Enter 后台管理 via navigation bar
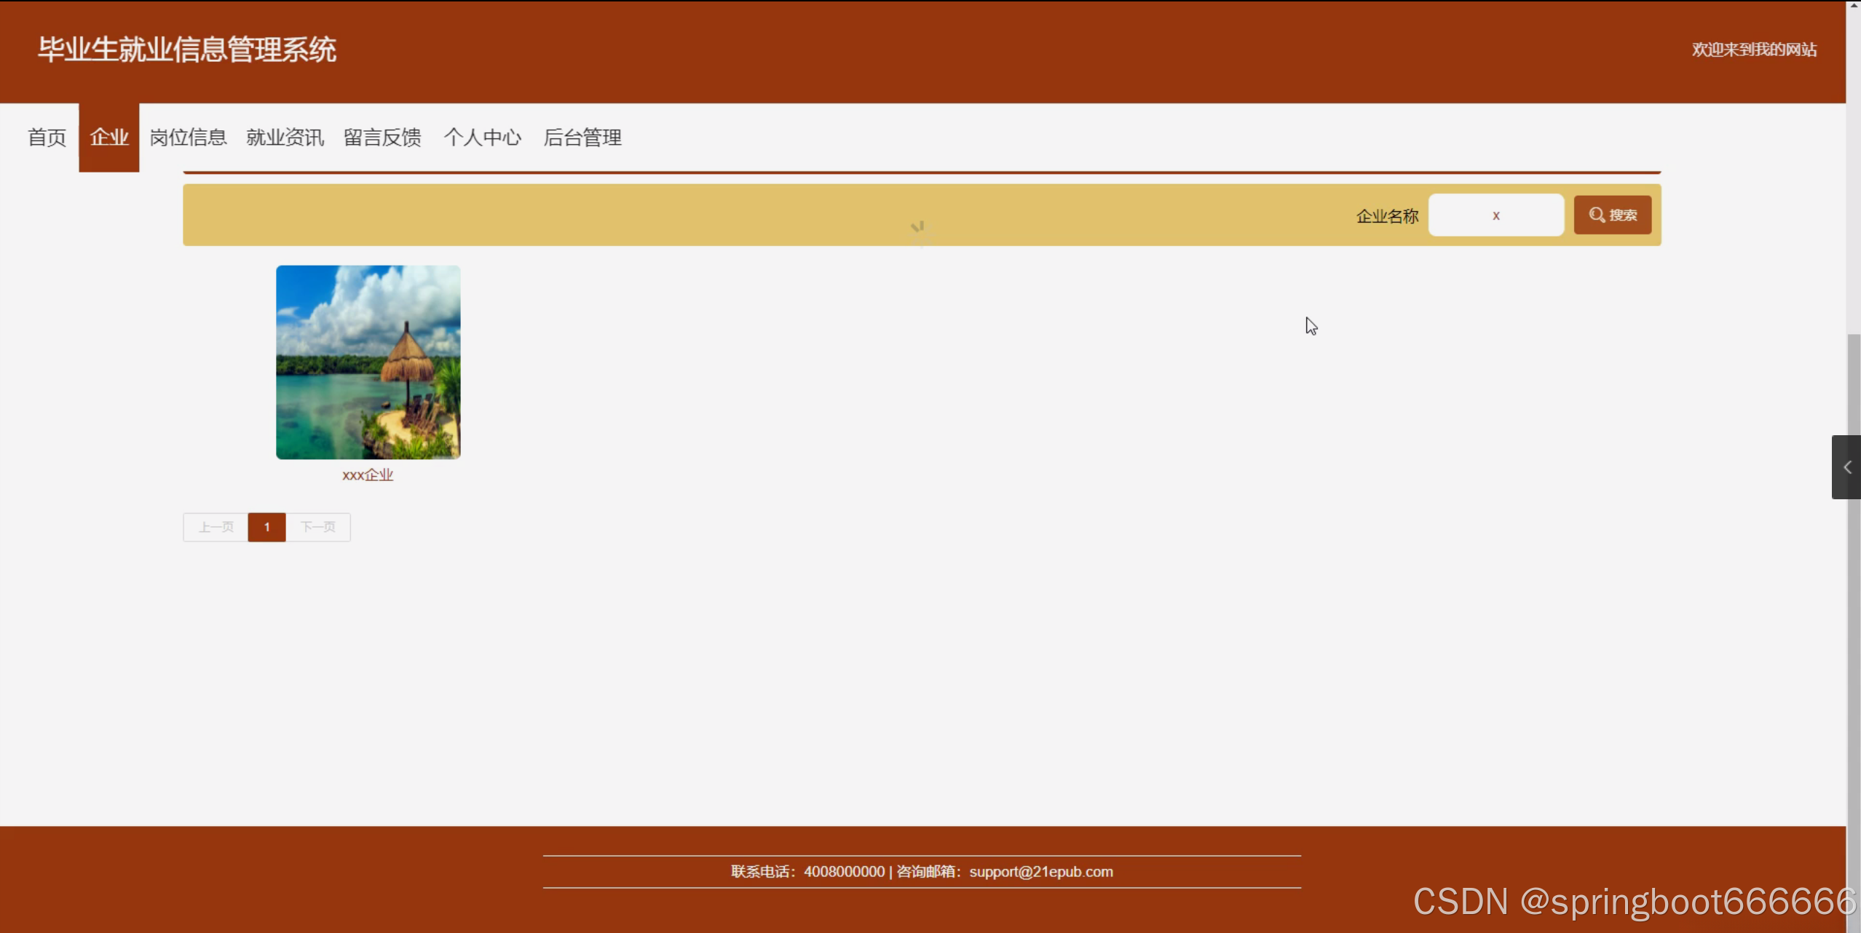1861x933 pixels. pos(582,138)
